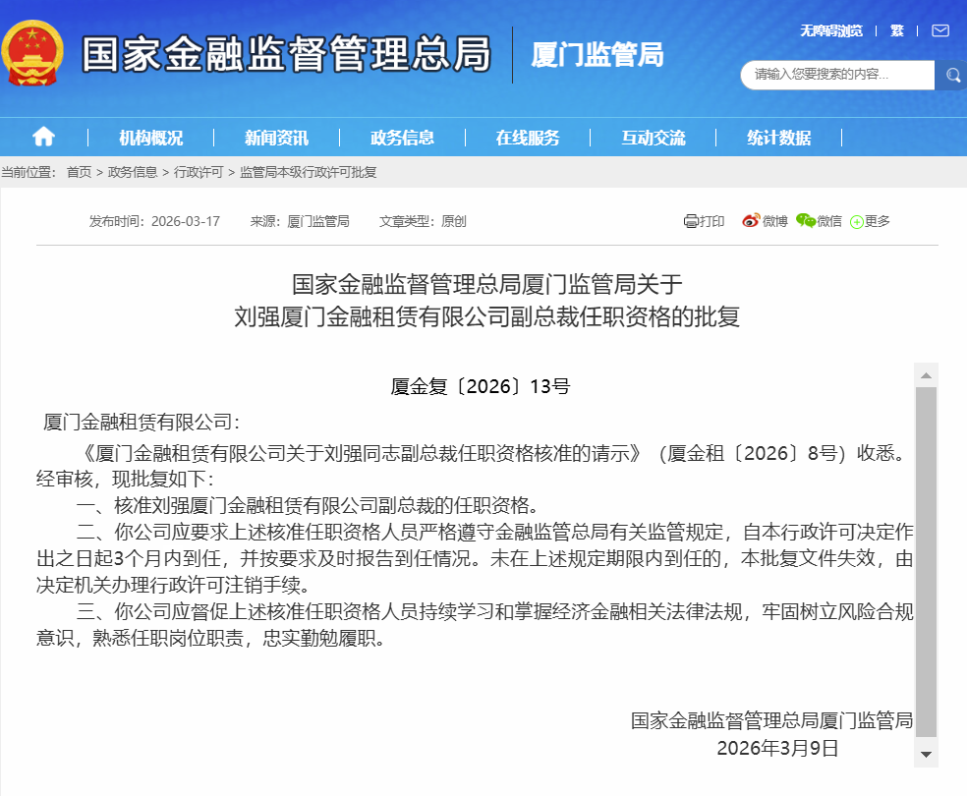
Task: Switch to traditional Chinese with 繁
Action: point(896,30)
